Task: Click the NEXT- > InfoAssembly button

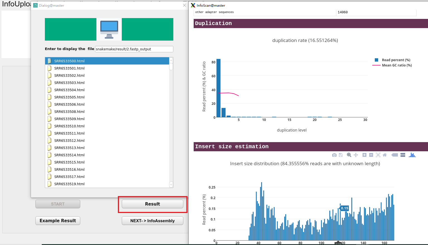Action: point(152,221)
